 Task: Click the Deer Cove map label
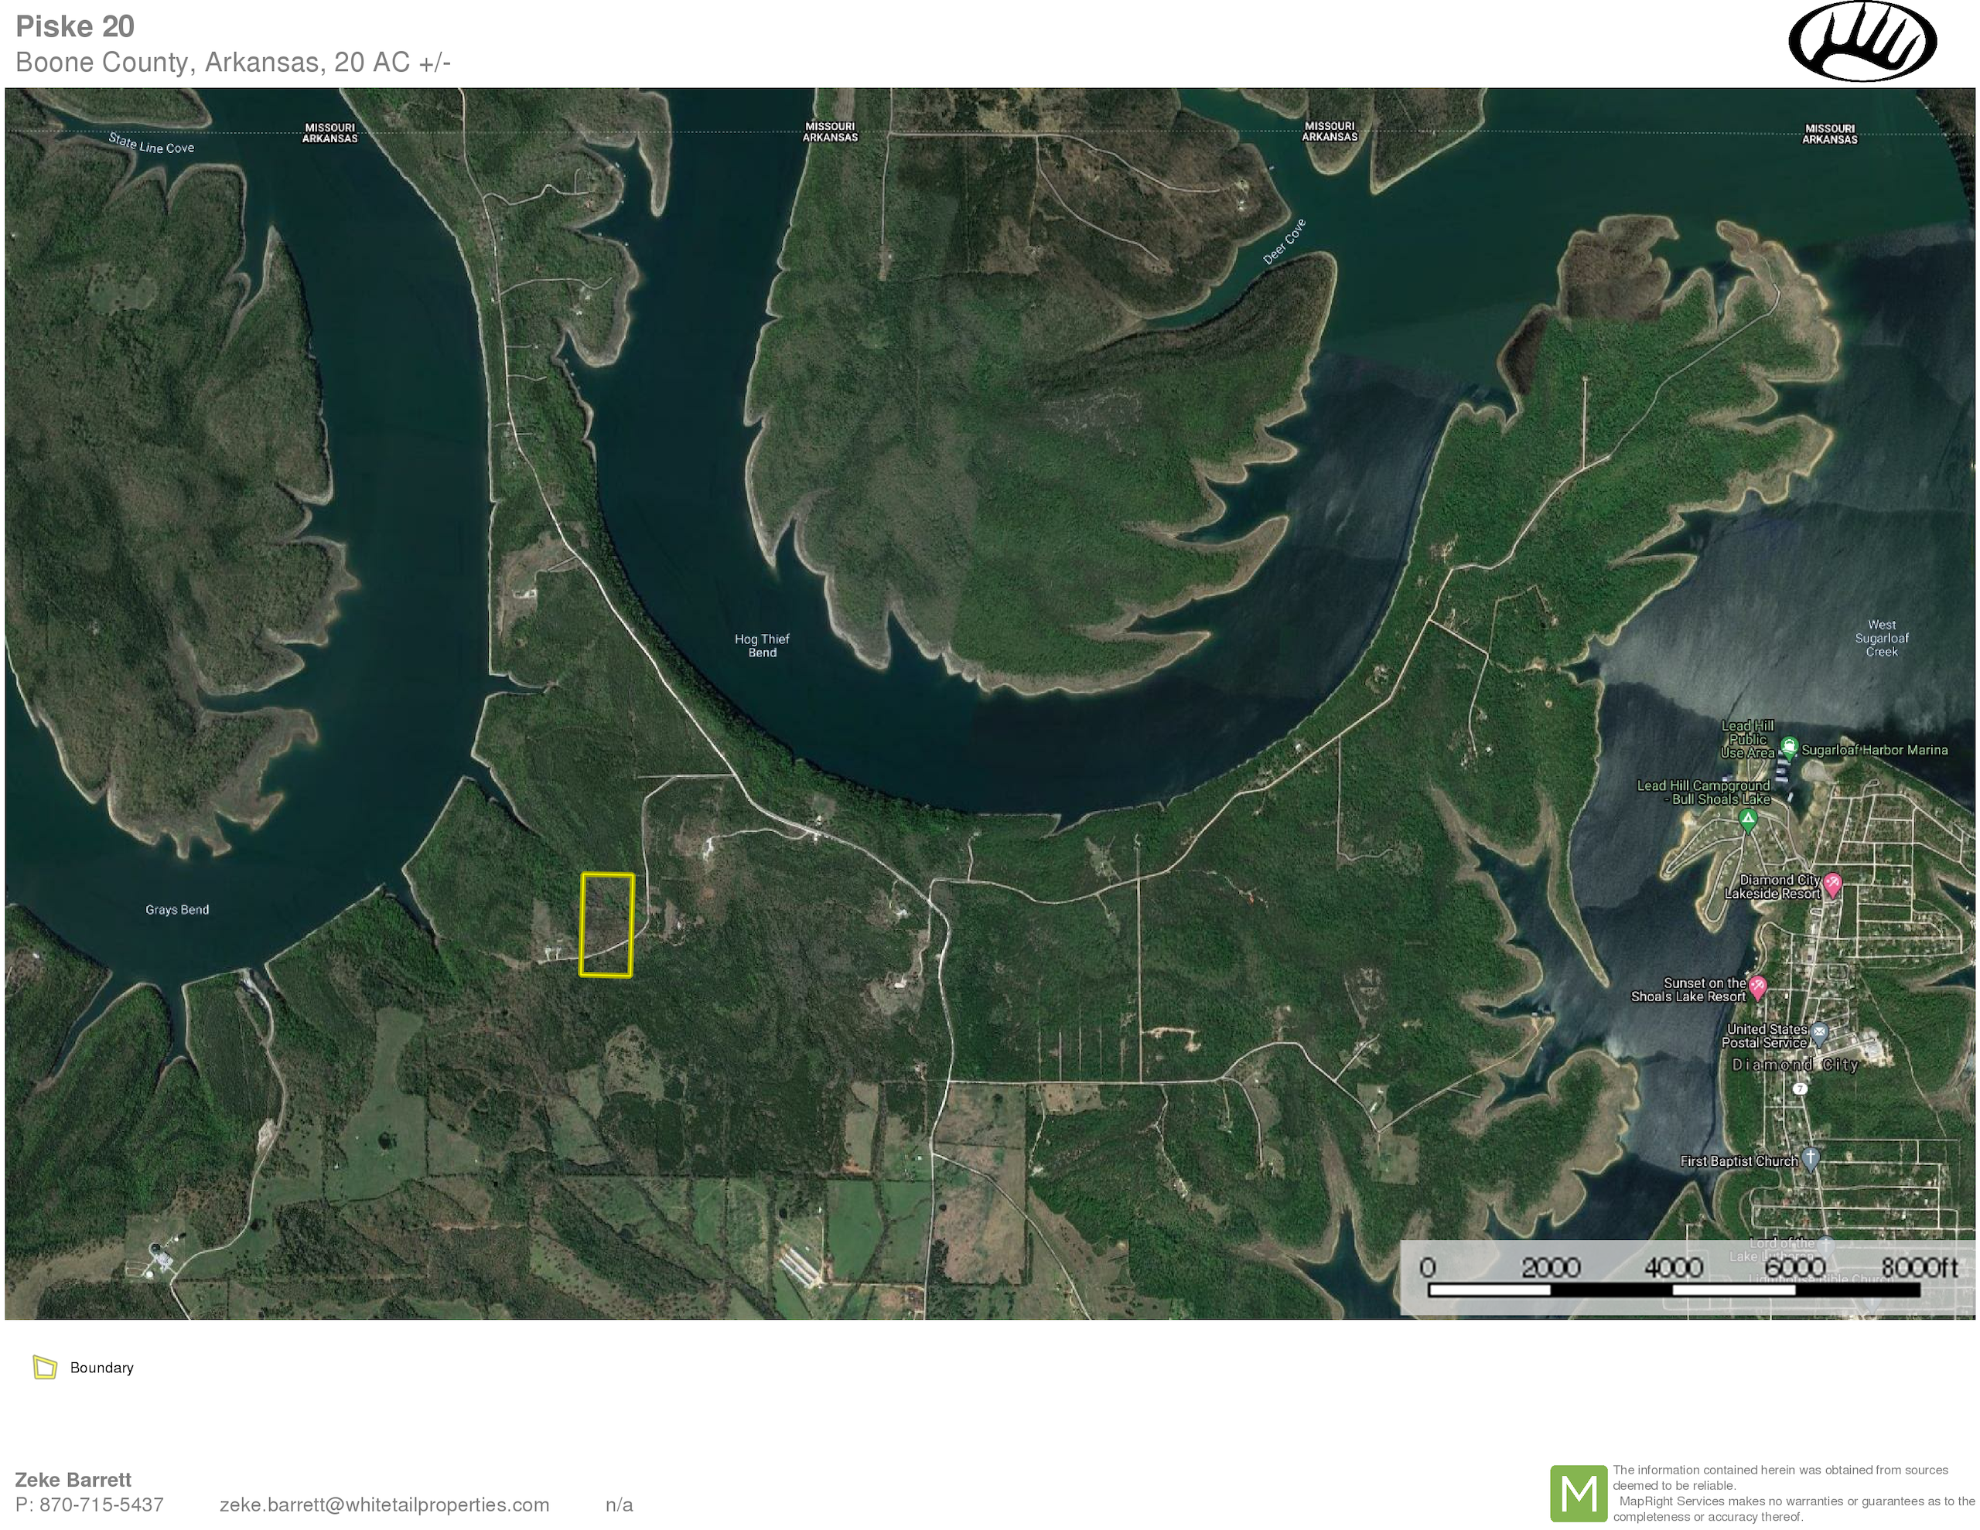[x=1284, y=241]
